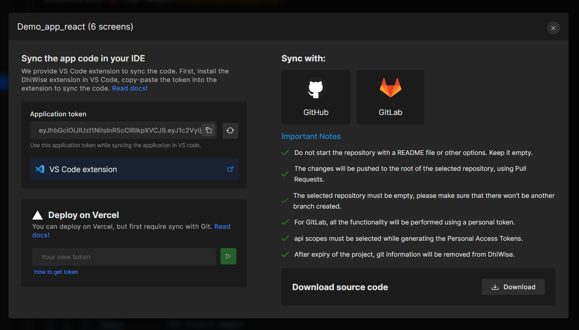The width and height of the screenshot is (579, 330).
Task: Click the external link icon on VS Code extension
Action: (230, 169)
